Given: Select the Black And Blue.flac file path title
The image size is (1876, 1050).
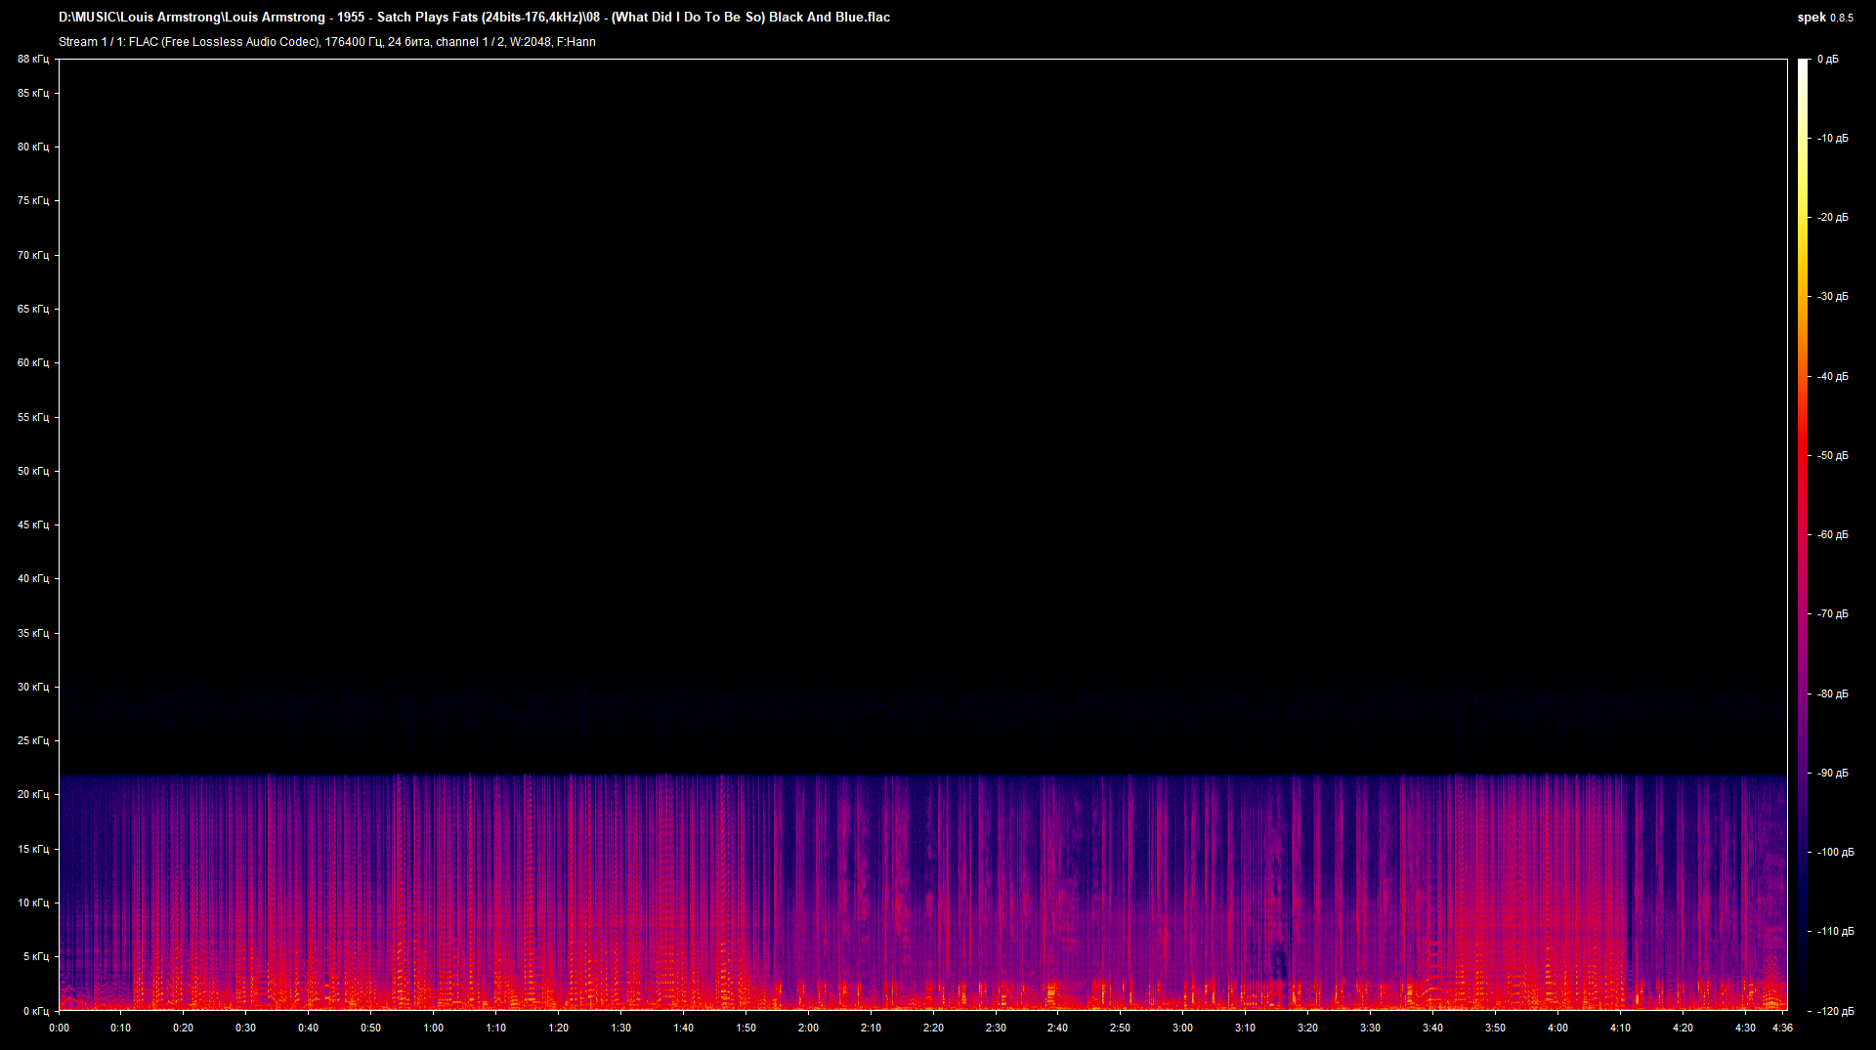Looking at the screenshot, I should pos(474,17).
